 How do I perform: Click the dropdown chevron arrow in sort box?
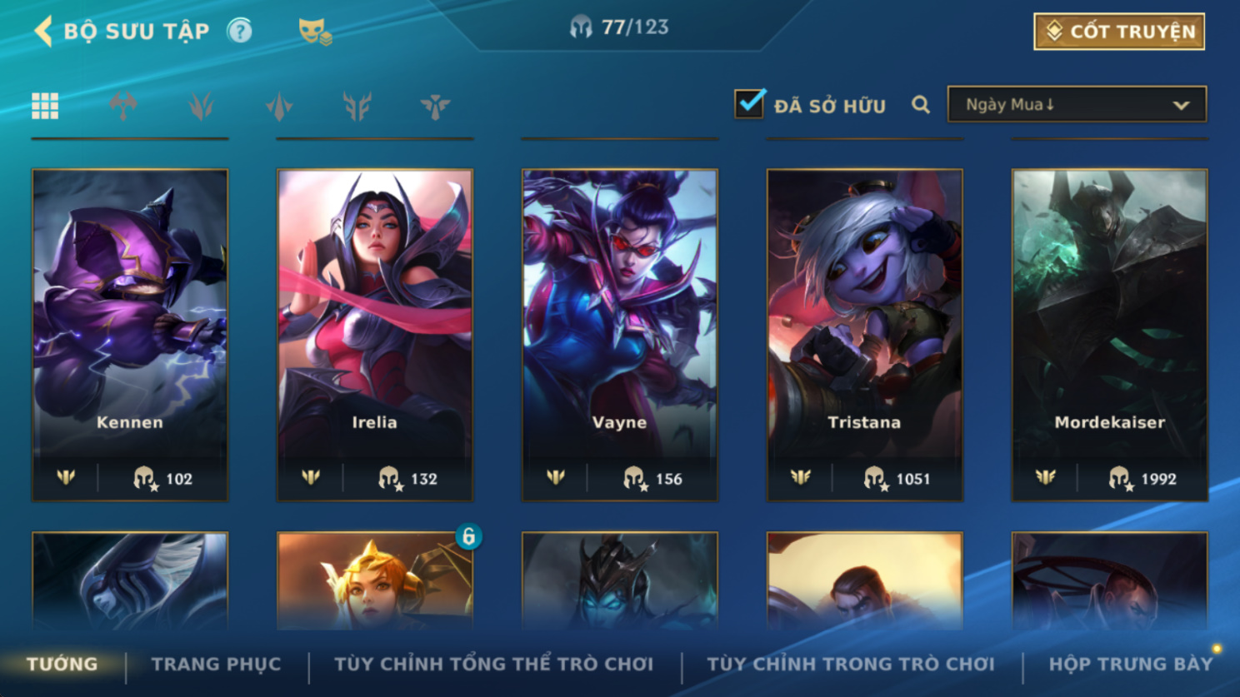tap(1181, 106)
